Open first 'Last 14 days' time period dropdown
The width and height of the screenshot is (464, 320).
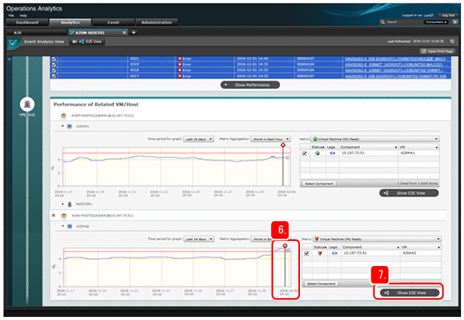tap(200, 139)
